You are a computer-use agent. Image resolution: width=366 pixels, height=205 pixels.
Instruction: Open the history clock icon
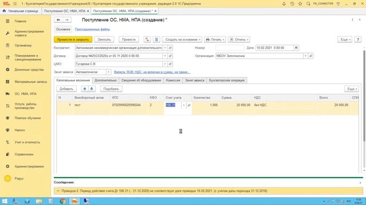[x=292, y=4]
